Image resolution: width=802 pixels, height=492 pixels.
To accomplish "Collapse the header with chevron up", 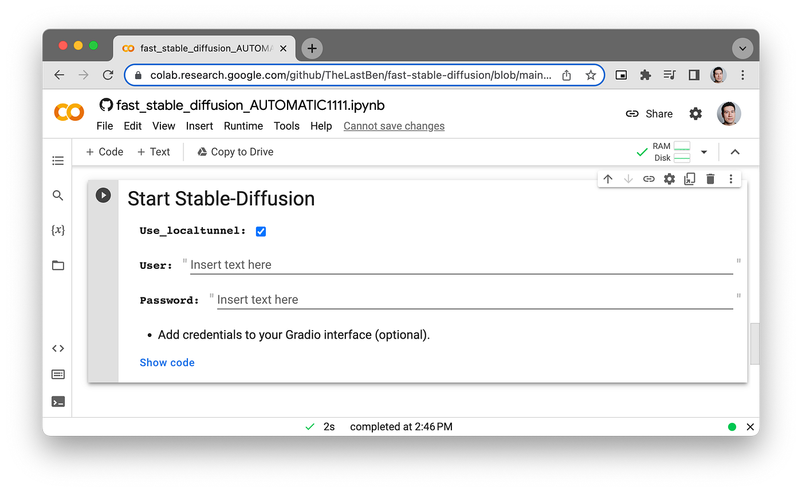I will pos(735,152).
